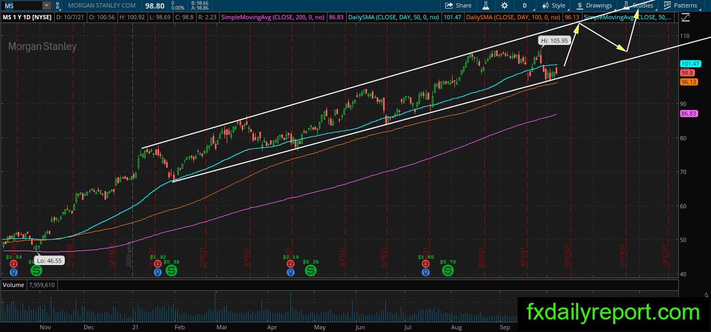711x332 pixels.
Task: Open the flask icon in the chart toolbar
Action: [486, 5]
